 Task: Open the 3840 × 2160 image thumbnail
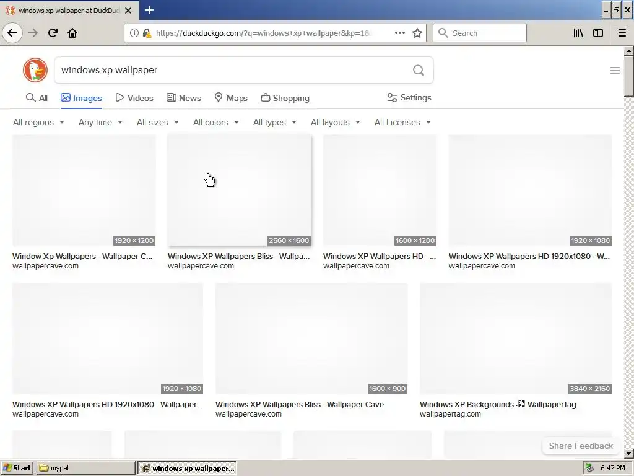pyautogui.click(x=516, y=338)
